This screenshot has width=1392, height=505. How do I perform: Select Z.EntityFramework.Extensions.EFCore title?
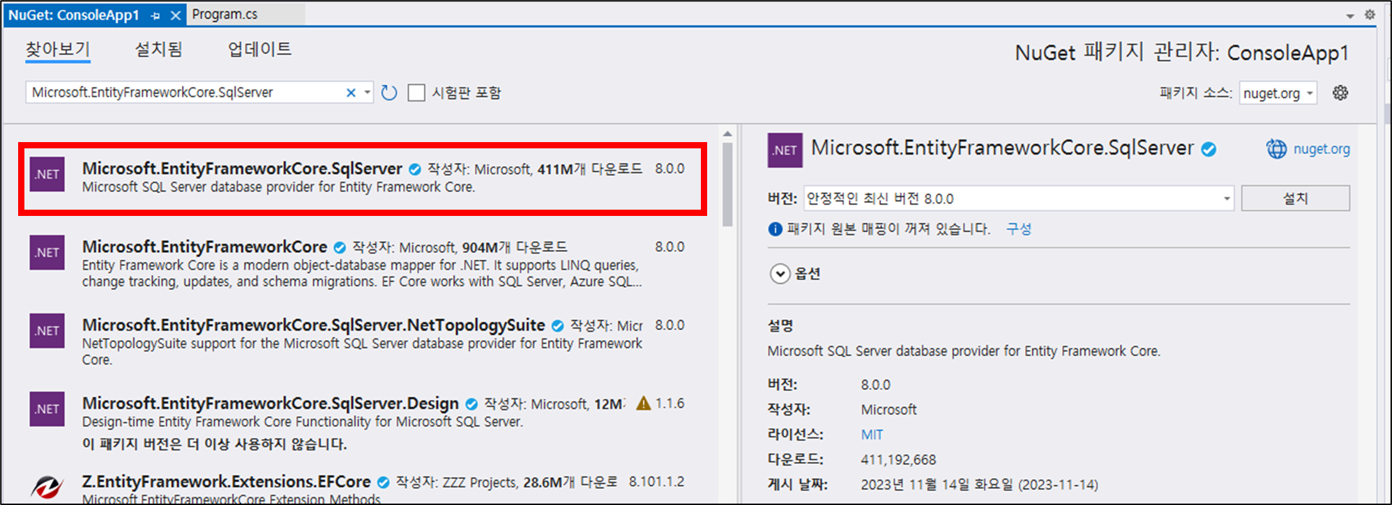pyautogui.click(x=227, y=482)
